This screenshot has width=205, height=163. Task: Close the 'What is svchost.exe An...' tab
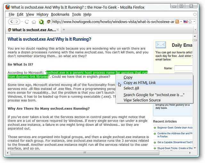58,30
